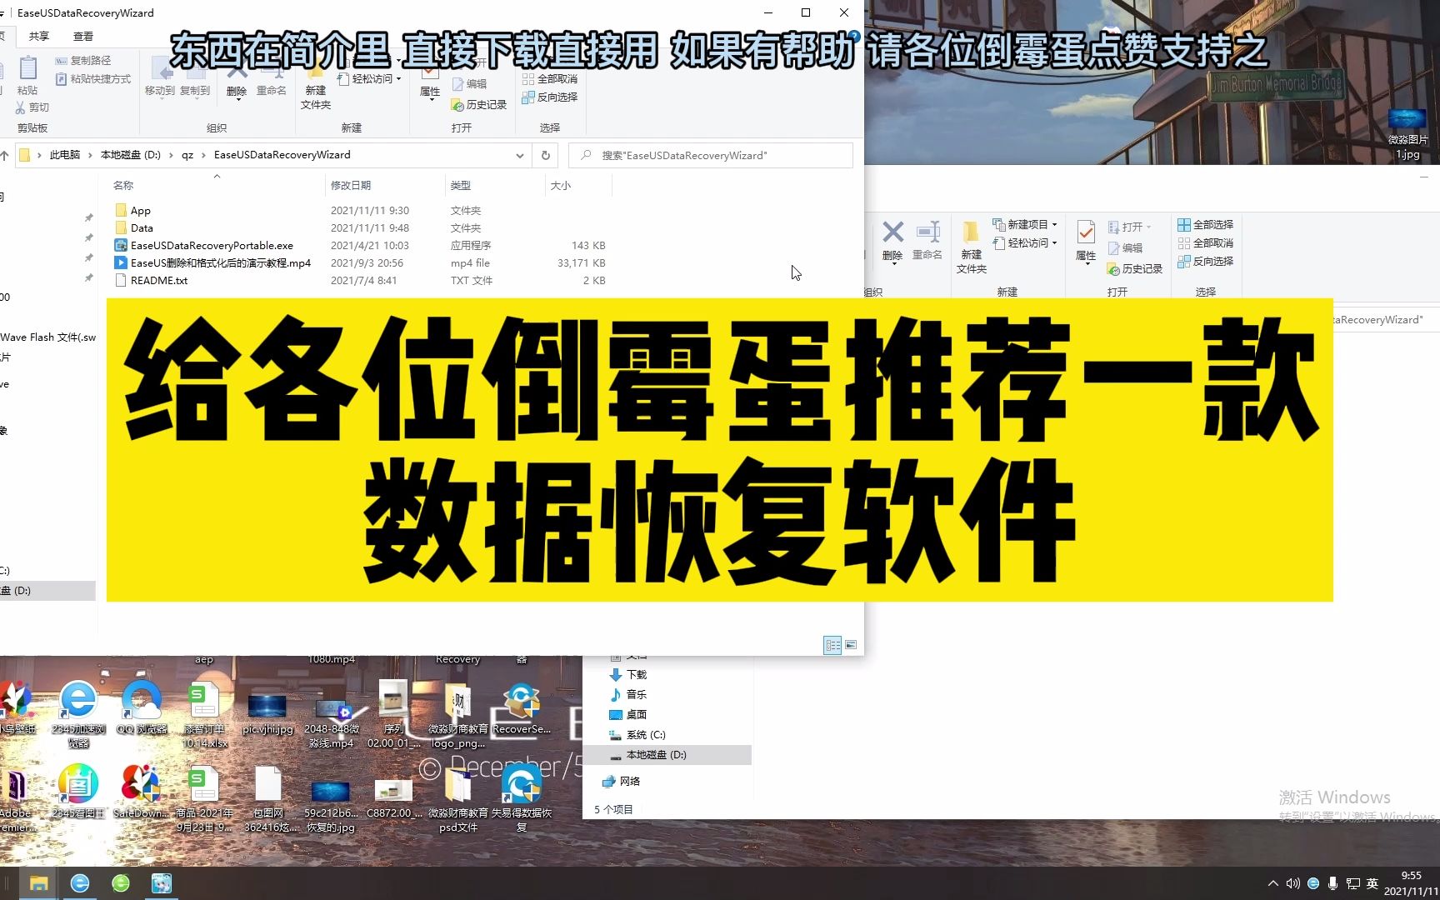This screenshot has height=900, width=1440.
Task: Sort by Type (类型) column header
Action: (495, 186)
